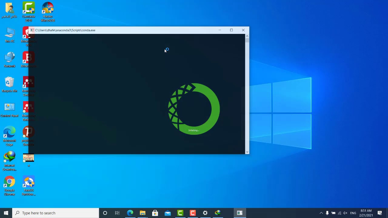
Task: Open the Camtasia 2020 desktop shortcut
Action: pyautogui.click(x=28, y=12)
